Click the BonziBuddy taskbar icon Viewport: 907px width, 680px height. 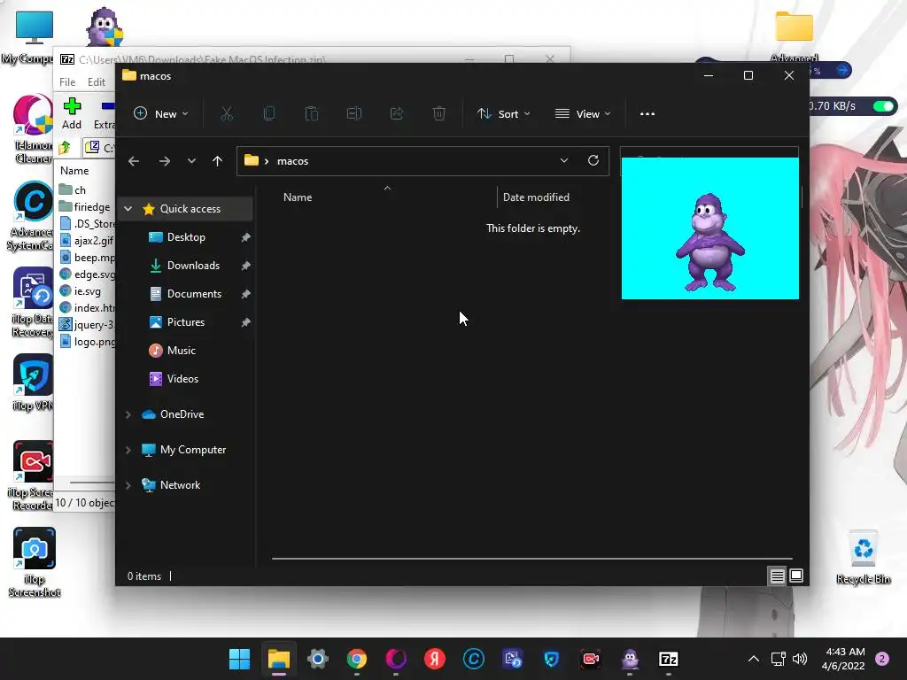point(630,659)
